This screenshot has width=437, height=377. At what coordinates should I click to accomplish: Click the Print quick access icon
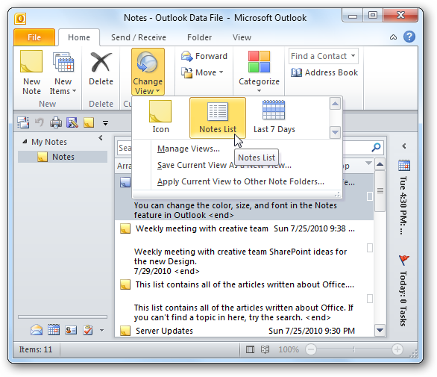click(56, 122)
